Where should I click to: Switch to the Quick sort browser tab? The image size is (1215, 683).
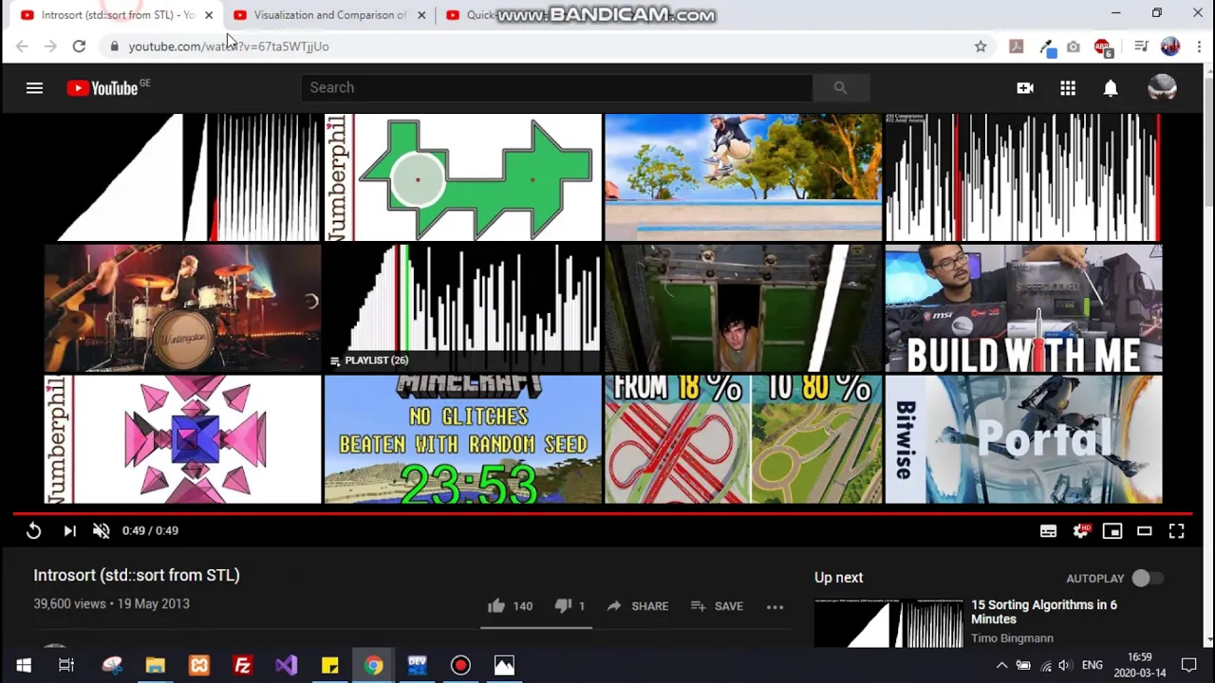pyautogui.click(x=481, y=15)
